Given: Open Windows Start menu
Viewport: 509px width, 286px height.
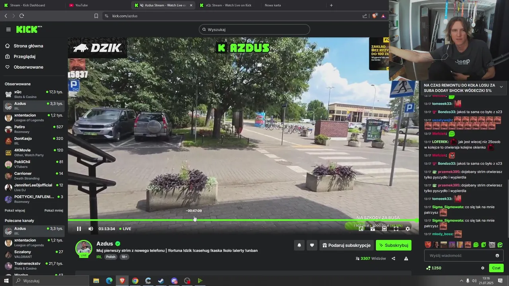Looking at the screenshot, I should pos(6,281).
